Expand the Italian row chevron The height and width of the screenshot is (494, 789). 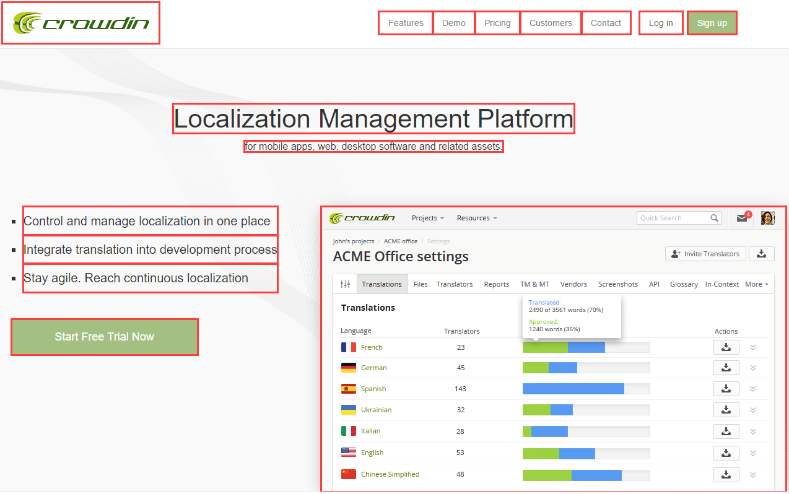click(753, 431)
